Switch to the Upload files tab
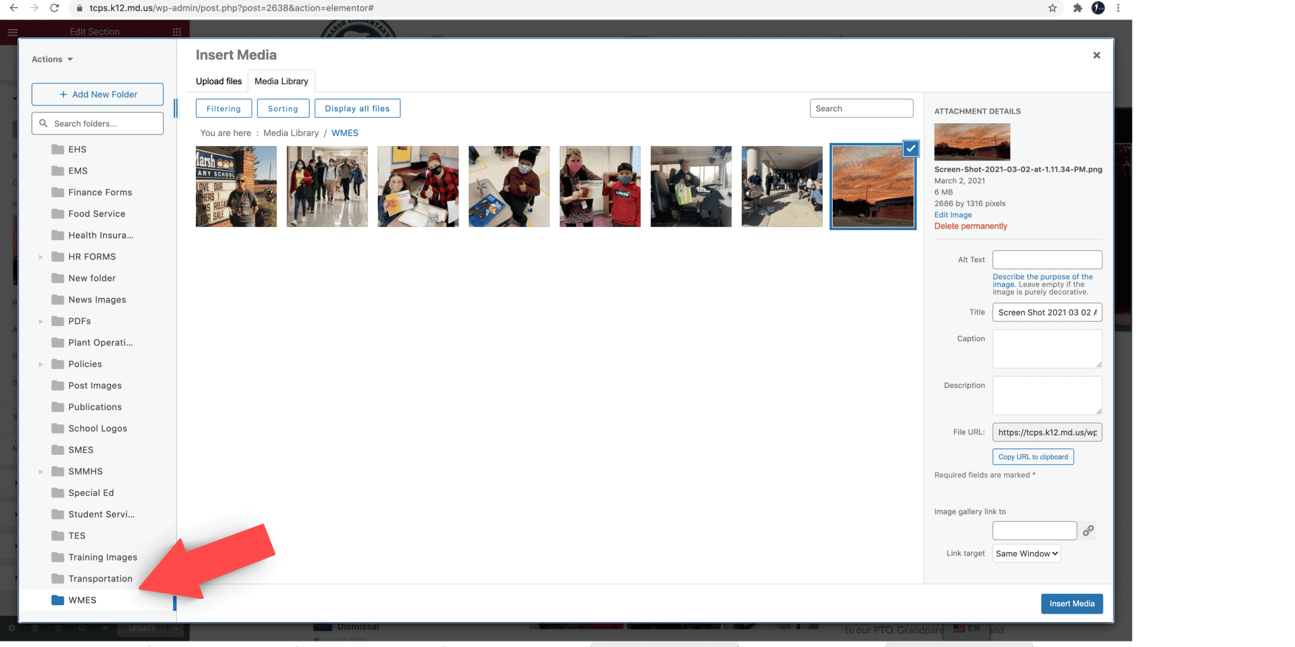1295x647 pixels. pyautogui.click(x=219, y=81)
